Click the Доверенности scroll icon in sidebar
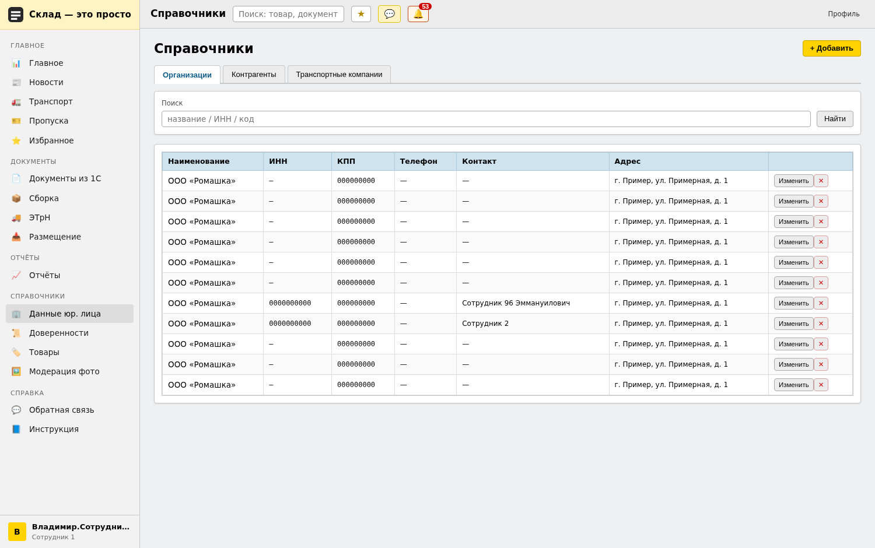This screenshot has width=875, height=548. (16, 333)
